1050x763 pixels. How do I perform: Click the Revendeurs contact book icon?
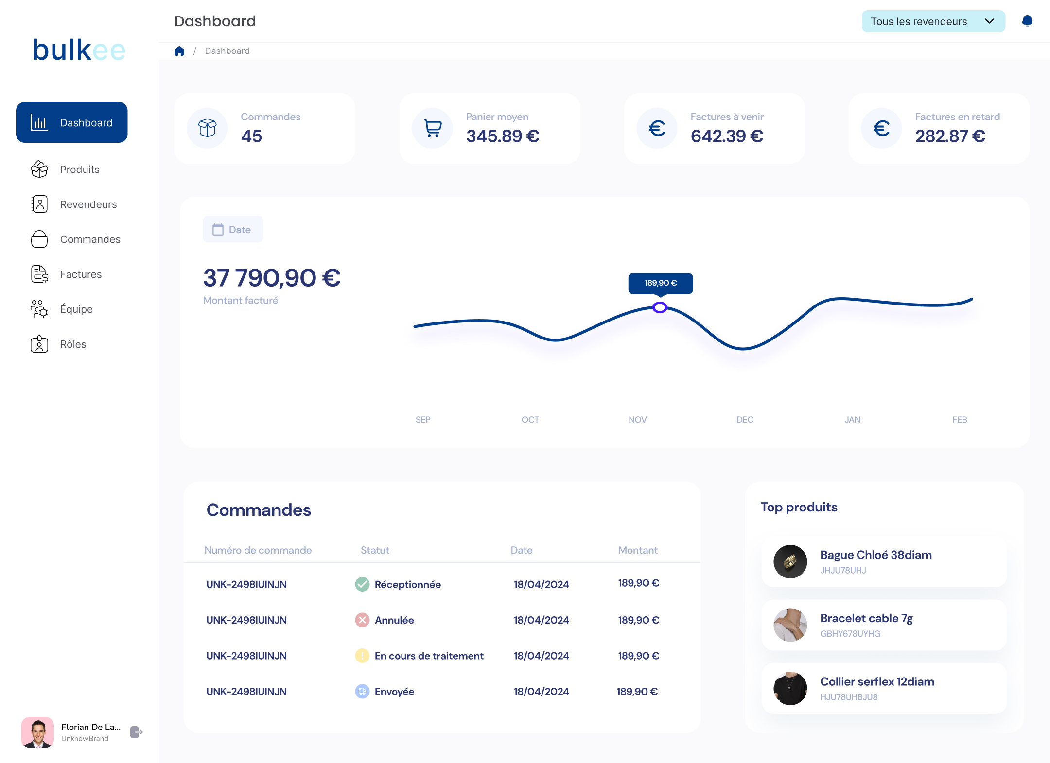(39, 204)
